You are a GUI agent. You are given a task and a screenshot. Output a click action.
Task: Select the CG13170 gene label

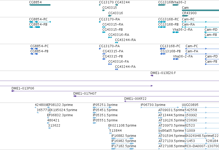tap(107, 2)
